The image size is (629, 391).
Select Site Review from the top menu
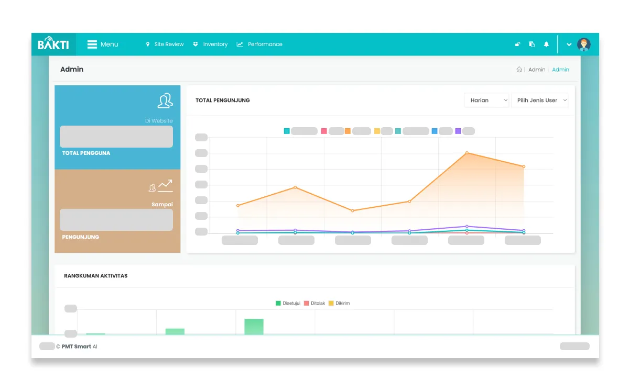pos(169,44)
